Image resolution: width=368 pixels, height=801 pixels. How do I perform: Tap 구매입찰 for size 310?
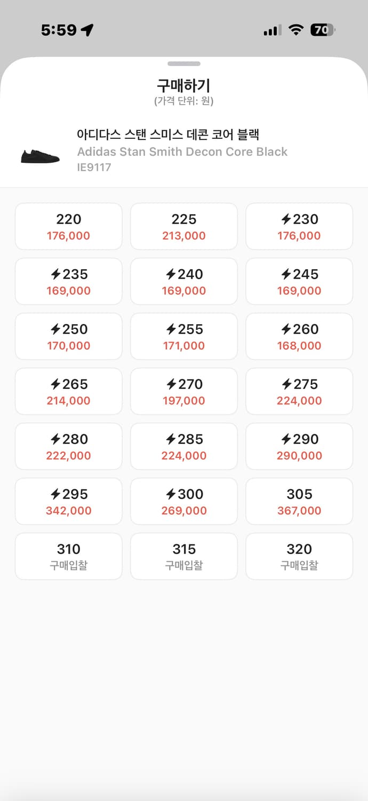(x=68, y=565)
